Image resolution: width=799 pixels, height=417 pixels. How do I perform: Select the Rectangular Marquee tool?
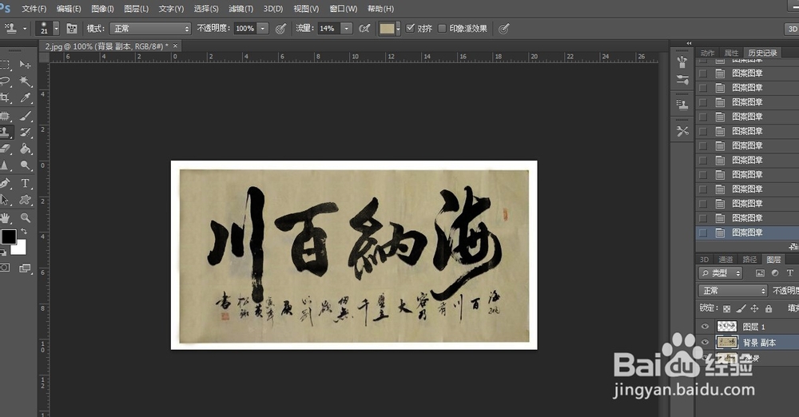coord(5,65)
